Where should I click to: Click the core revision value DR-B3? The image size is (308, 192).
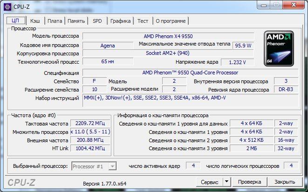pyautogui.click(x=286, y=89)
